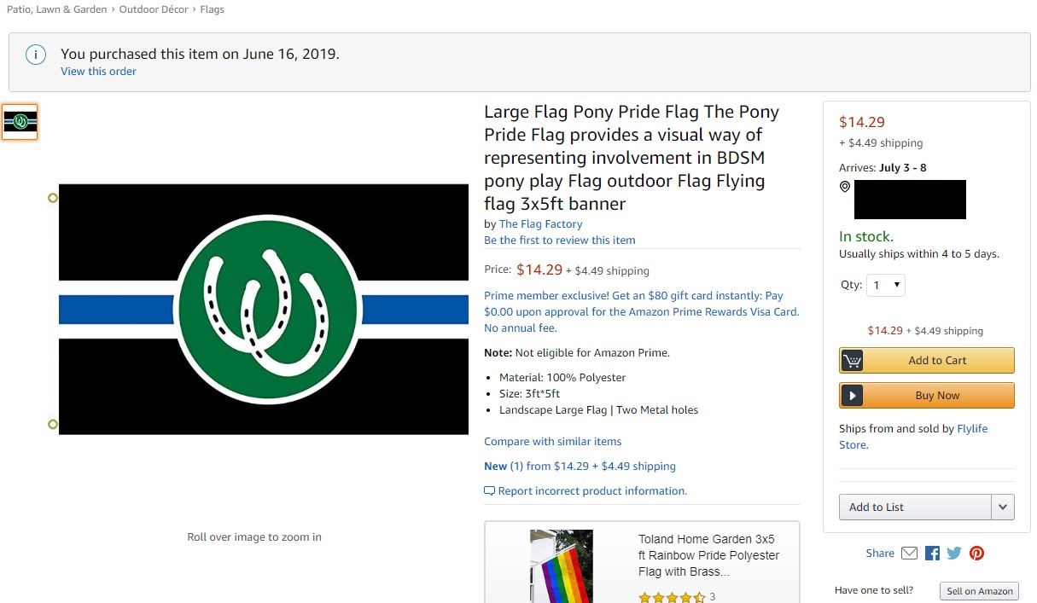Open Flylife Store seller link

(971, 429)
